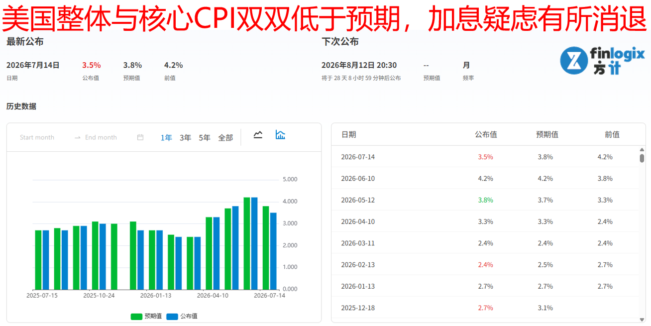The height and width of the screenshot is (326, 651).
Task: Click the 公布值 column header in table
Action: 486,134
